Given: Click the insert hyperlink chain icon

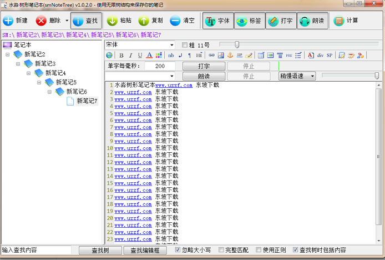Looking at the screenshot, I should pyautogui.click(x=211, y=55).
